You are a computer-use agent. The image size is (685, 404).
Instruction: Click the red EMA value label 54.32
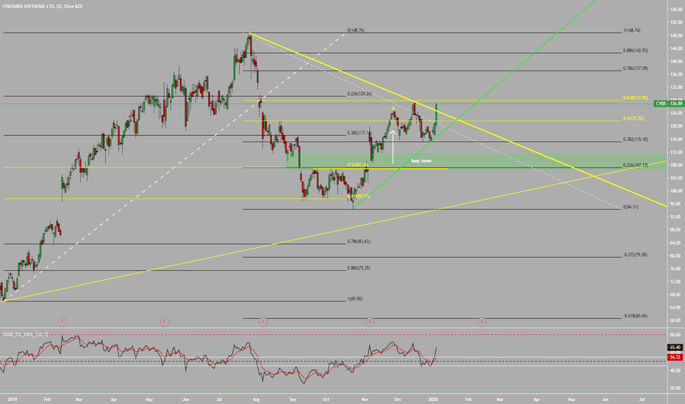point(675,357)
